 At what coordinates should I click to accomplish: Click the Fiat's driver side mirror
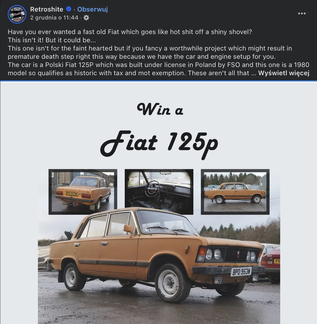point(129,229)
